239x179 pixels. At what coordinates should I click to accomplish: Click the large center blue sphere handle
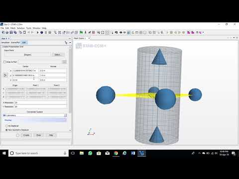coord(165,99)
